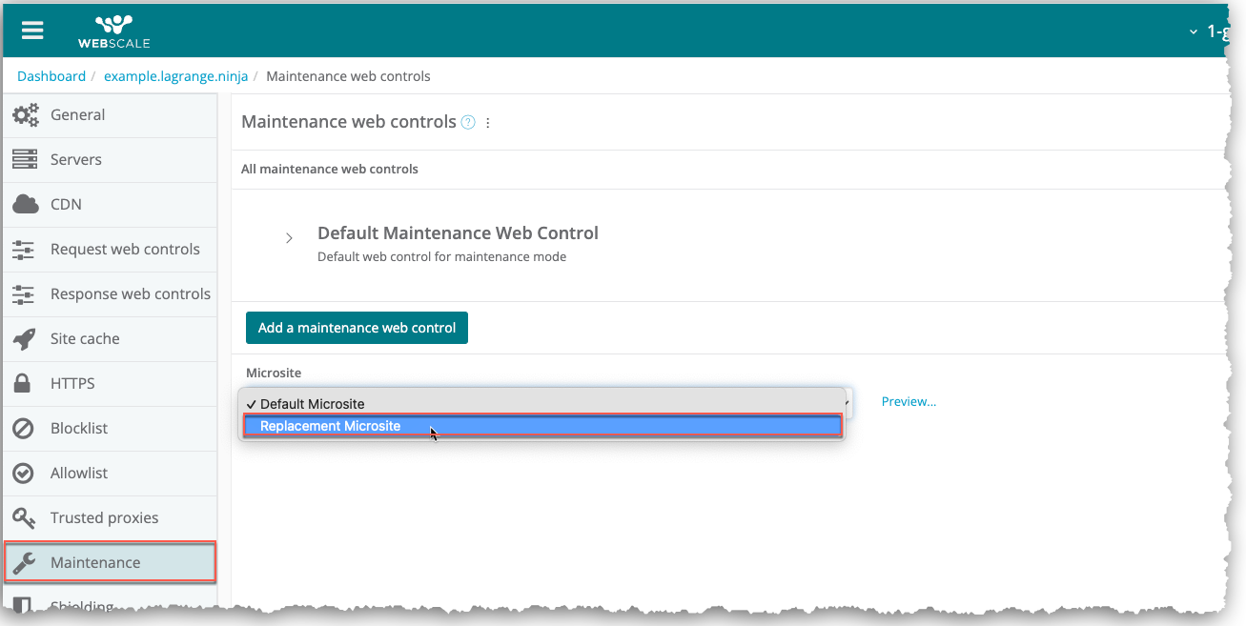Screen dimensions: 1246x626
Task: Click the CDN cloud icon
Action: pyautogui.click(x=25, y=205)
